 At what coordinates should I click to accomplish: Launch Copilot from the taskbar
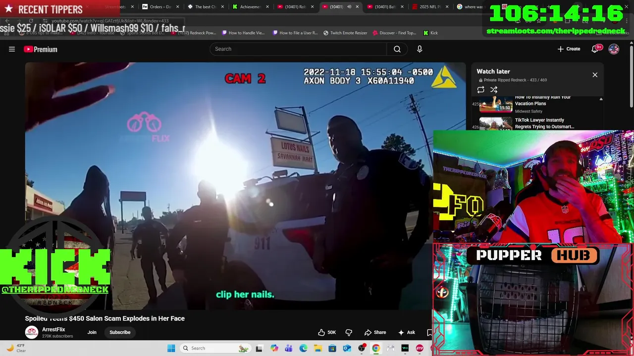click(274, 348)
